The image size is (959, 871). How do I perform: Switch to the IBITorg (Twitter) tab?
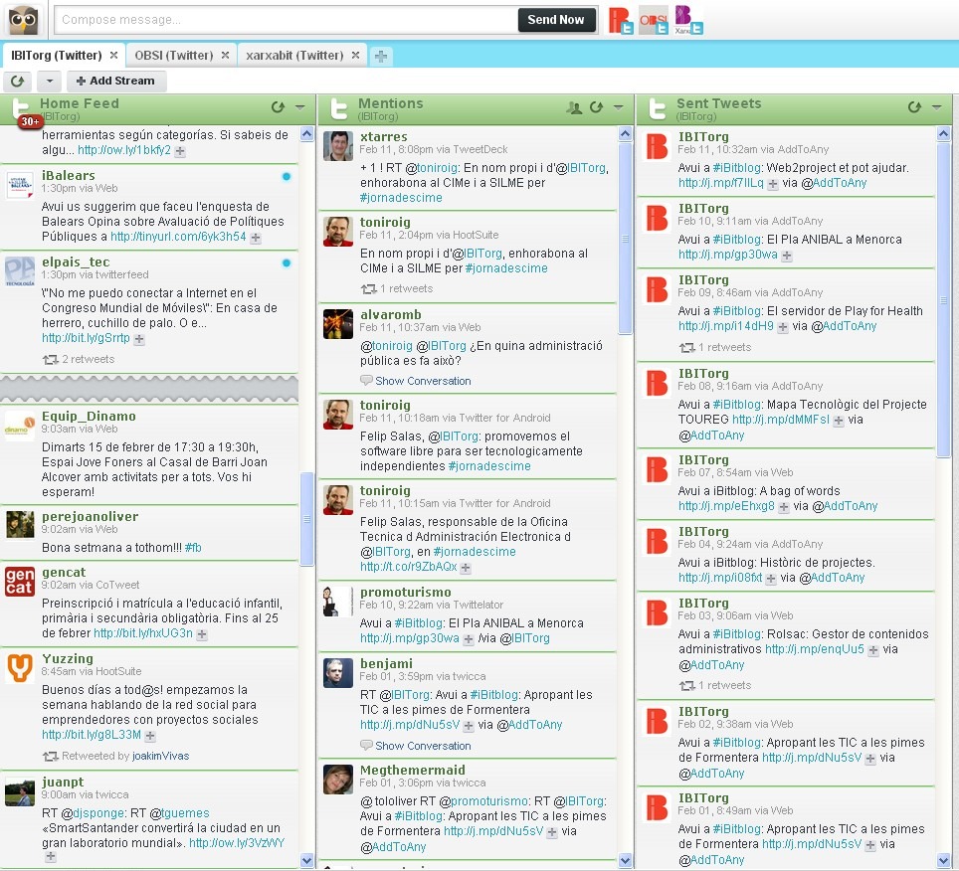[57, 55]
